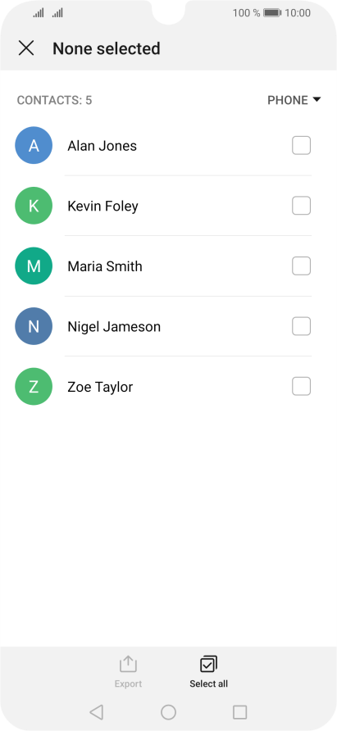Tap the battery status indicator
The image size is (337, 731).
[271, 13]
